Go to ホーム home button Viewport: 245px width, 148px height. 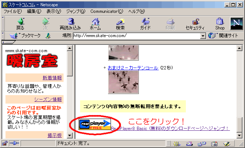coord(95,24)
